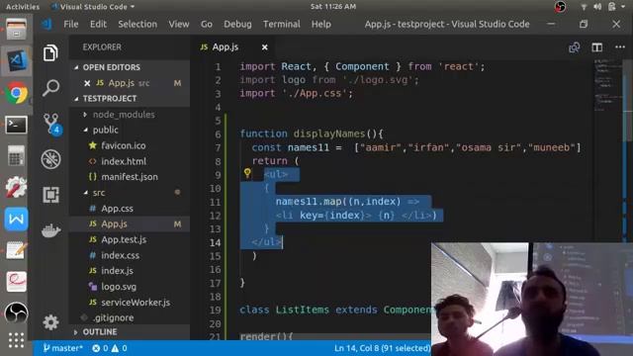Open the Go menu
The height and width of the screenshot is (356, 633).
pos(207,24)
